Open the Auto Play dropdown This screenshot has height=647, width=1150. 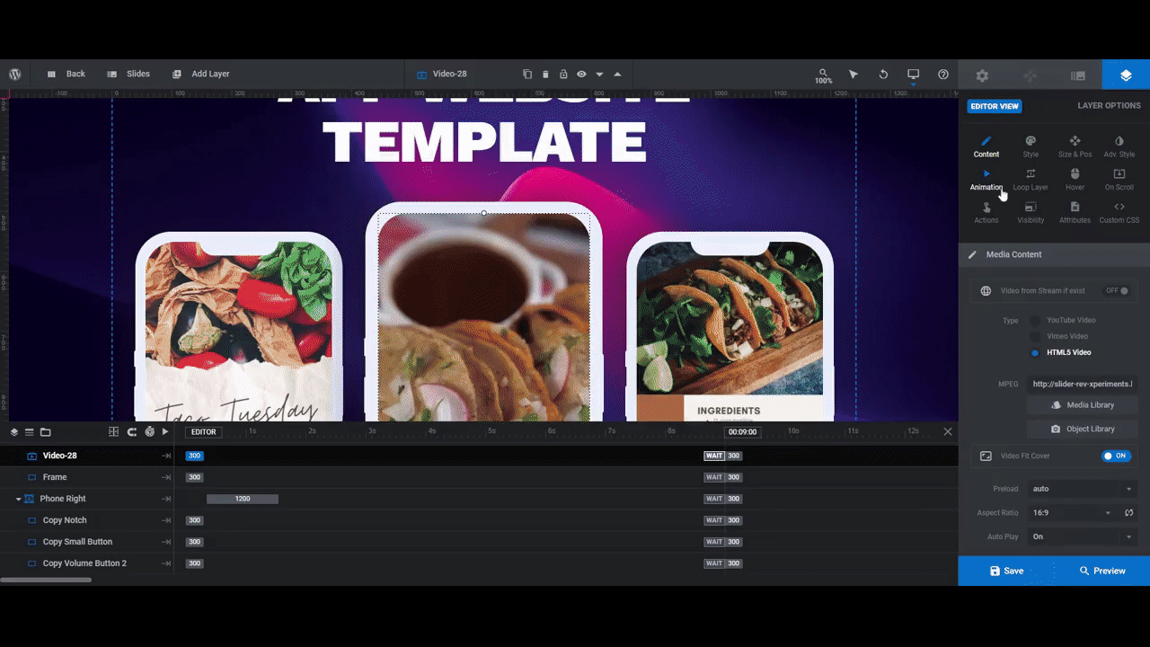pos(1083,536)
